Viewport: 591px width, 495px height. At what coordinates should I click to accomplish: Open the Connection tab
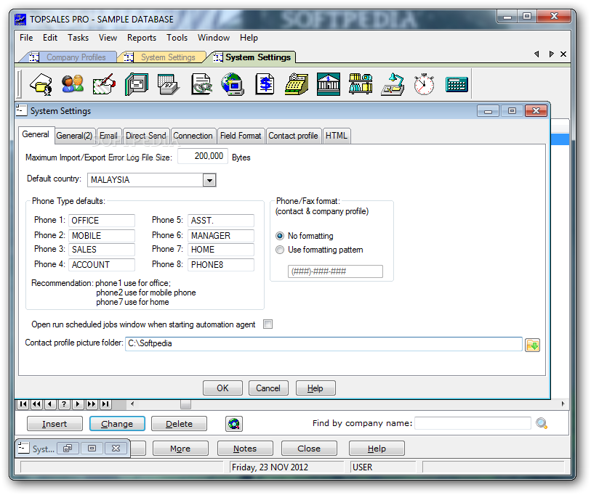[193, 136]
